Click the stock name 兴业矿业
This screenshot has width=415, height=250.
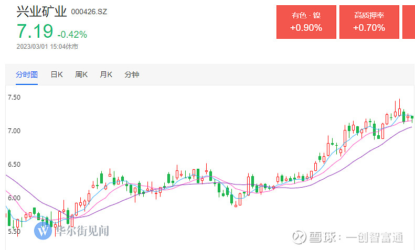(x=41, y=12)
